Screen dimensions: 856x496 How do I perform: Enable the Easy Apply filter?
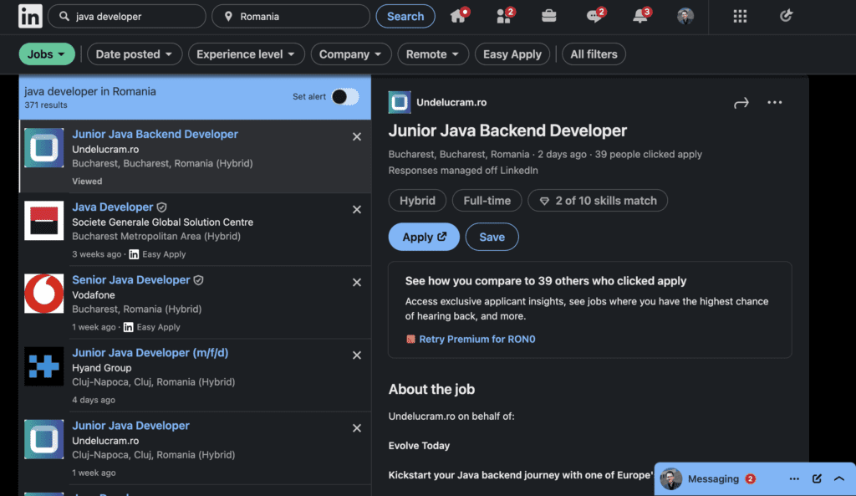click(x=512, y=54)
